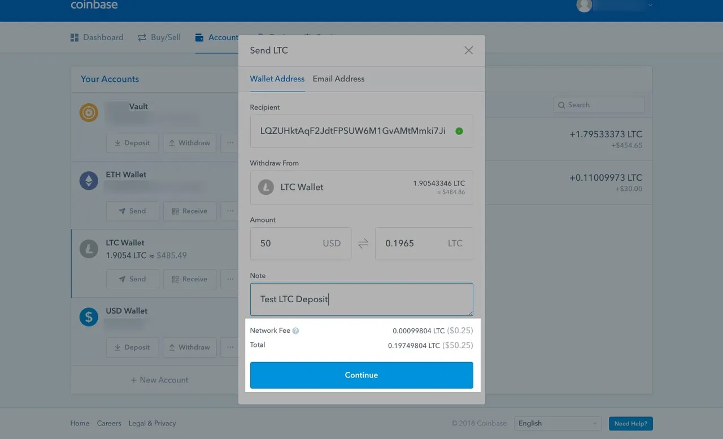Edit the Note text area
Viewport: 723px width, 439px height.
(361, 299)
